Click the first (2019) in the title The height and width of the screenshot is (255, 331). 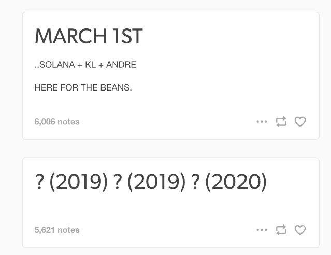pos(77,183)
